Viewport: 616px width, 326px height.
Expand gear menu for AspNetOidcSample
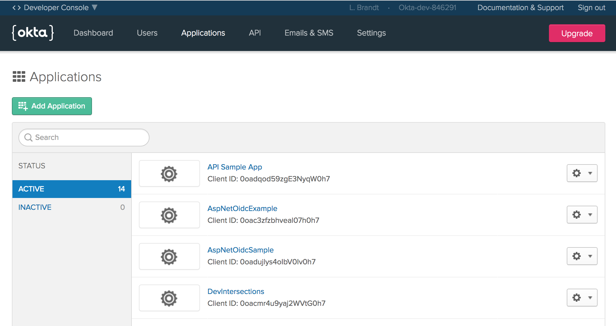point(582,256)
